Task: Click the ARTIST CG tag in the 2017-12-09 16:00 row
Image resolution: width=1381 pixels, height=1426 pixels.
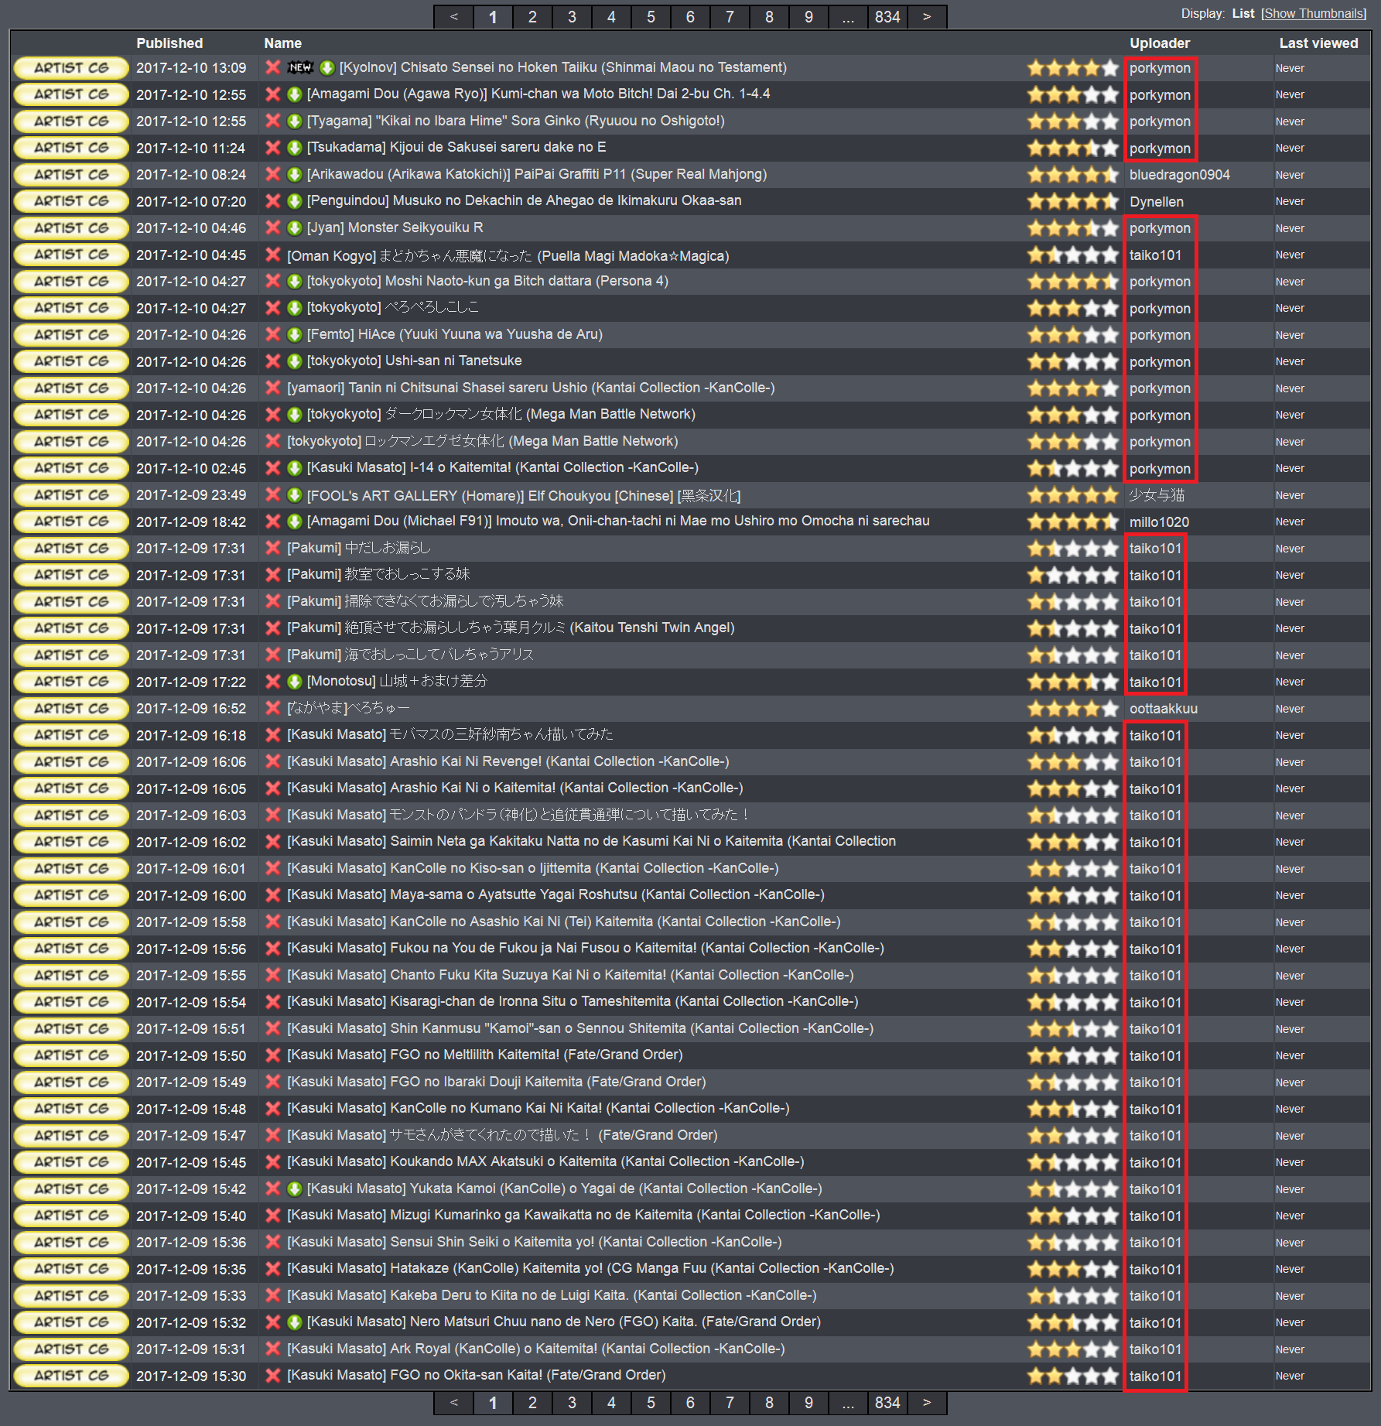Action: click(71, 895)
